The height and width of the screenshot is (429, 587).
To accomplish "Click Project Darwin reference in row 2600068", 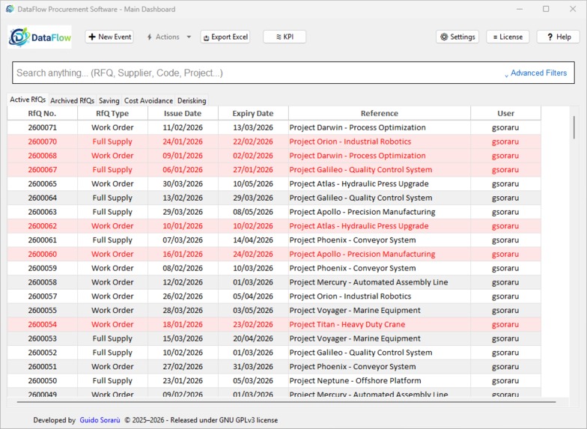I will pos(357,156).
